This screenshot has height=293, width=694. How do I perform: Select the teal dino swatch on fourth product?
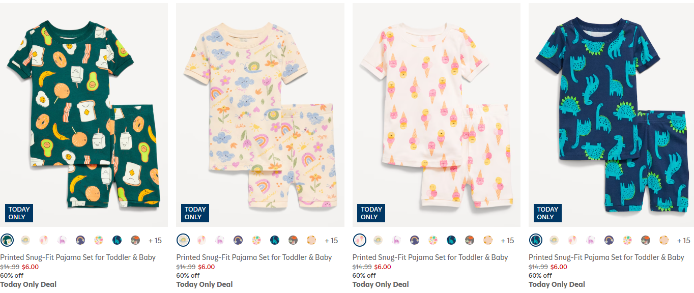(x=536, y=240)
